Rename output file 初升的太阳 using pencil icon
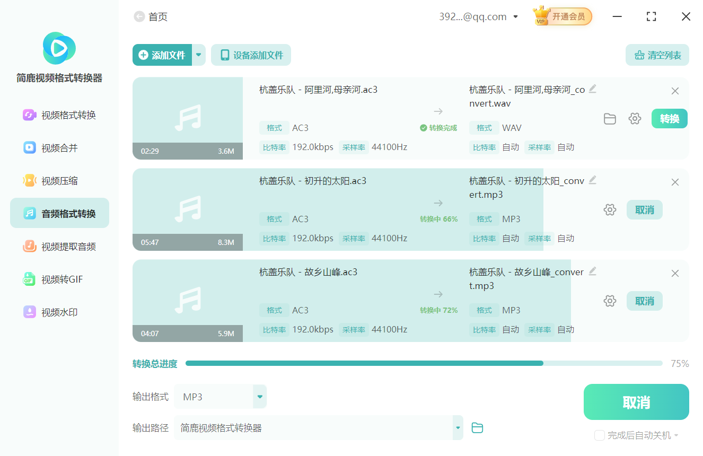This screenshot has width=703, height=456. tap(593, 180)
